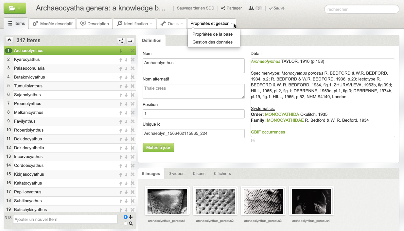Choose Gestion des données menu entry
The width and height of the screenshot is (404, 231).
click(x=212, y=42)
